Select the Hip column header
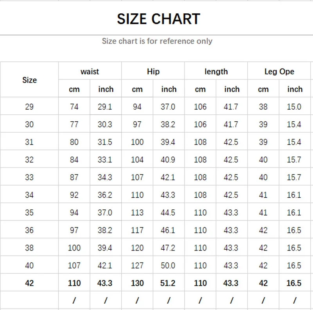Image resolution: width=313 pixels, height=310 pixels. (153, 72)
